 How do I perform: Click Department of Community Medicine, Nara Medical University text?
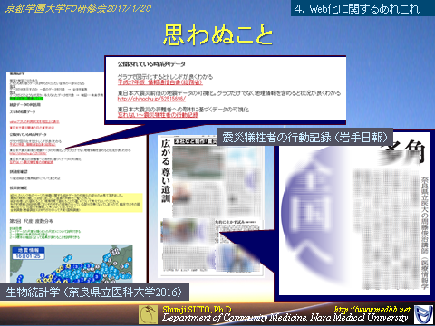[x=285, y=318]
